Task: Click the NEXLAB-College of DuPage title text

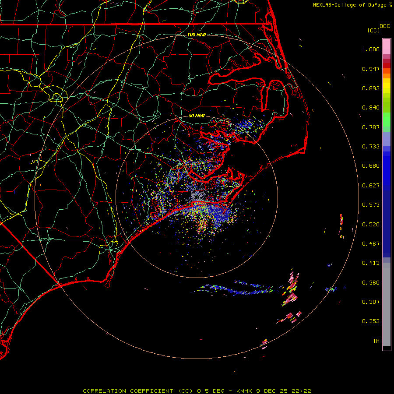Action: coord(349,5)
